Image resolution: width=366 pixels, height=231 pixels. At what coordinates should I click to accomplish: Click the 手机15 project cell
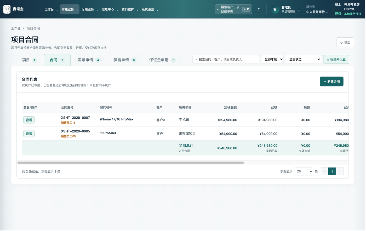click(184, 120)
